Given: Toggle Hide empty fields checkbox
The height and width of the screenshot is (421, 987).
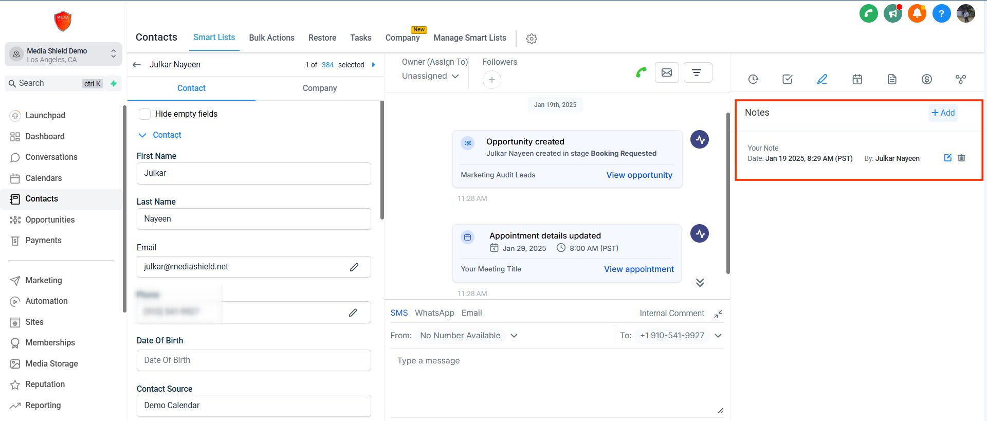Looking at the screenshot, I should tap(145, 114).
